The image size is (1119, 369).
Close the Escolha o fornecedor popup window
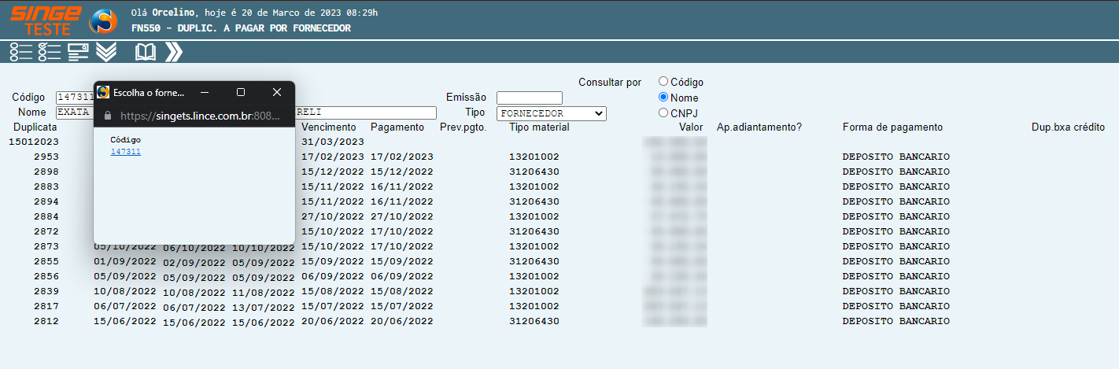(277, 92)
